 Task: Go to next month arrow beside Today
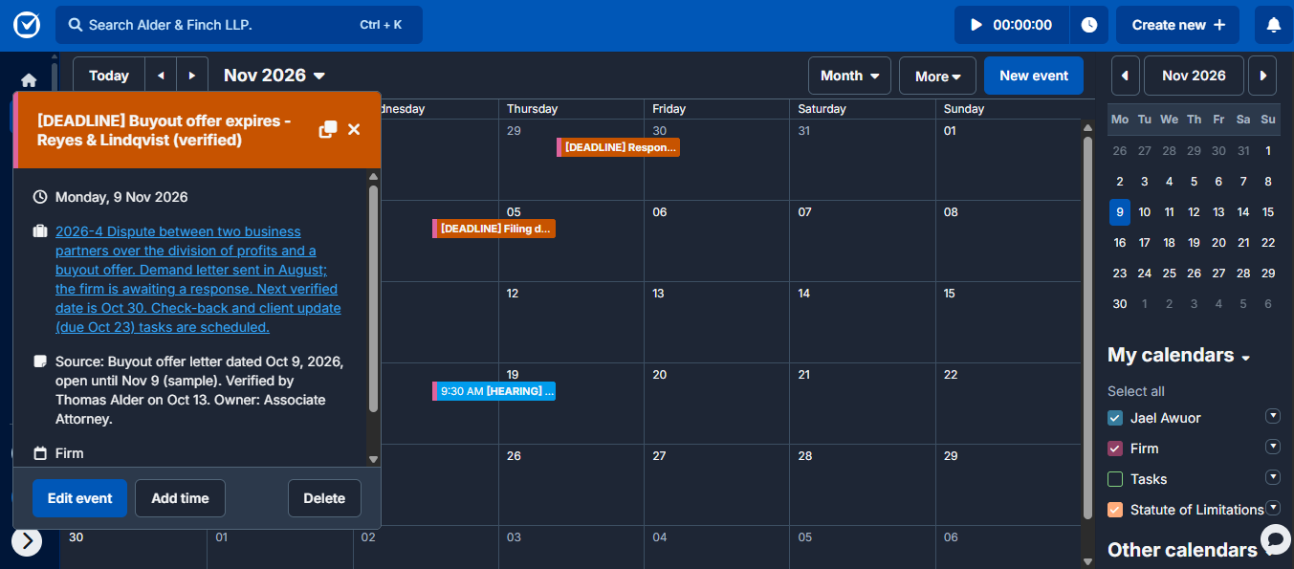click(x=192, y=76)
